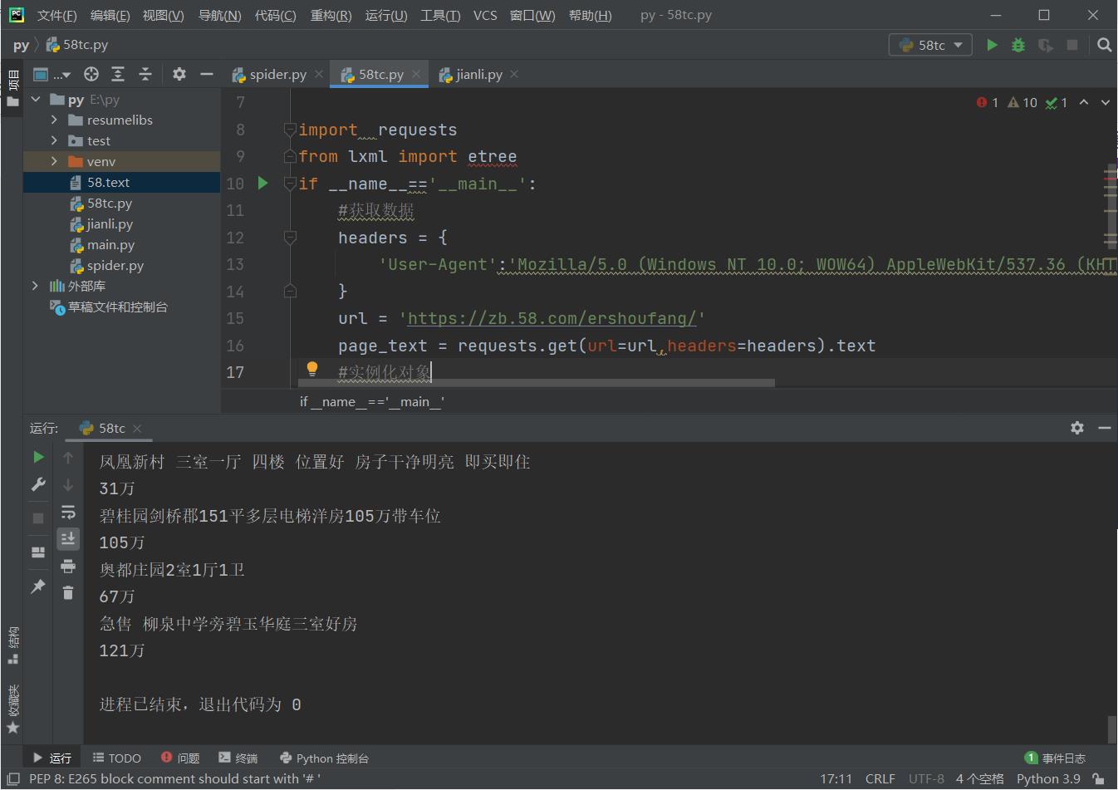Open the 文件(F) menu
The height and width of the screenshot is (790, 1118).
57,15
